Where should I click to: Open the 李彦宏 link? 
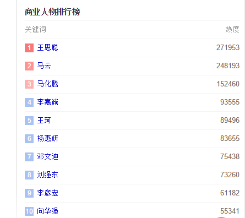tap(47, 193)
